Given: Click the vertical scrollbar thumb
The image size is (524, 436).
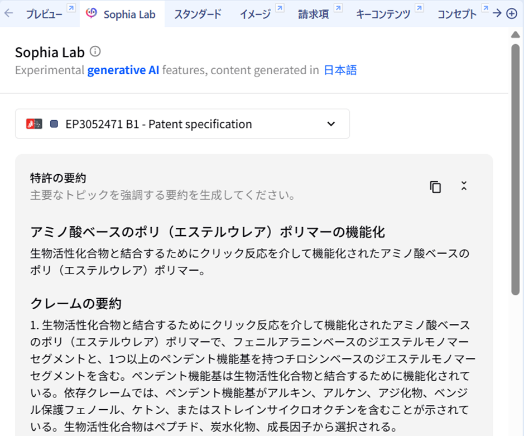Looking at the screenshot, I should point(515,169).
